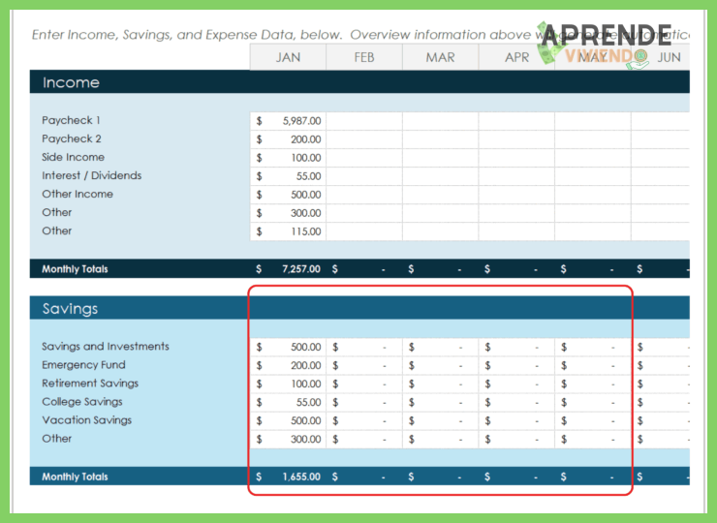
Task: Click the Savings section header
Action: tap(359, 308)
